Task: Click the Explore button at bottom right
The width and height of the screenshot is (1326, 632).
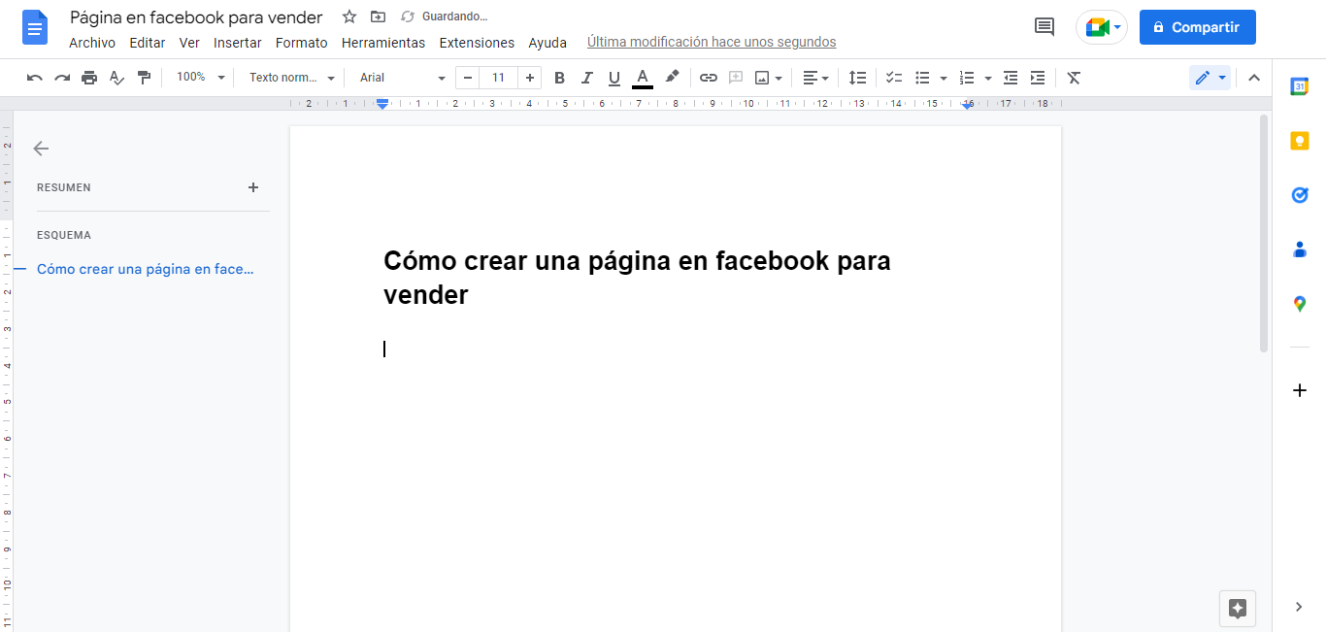Action: click(x=1238, y=609)
